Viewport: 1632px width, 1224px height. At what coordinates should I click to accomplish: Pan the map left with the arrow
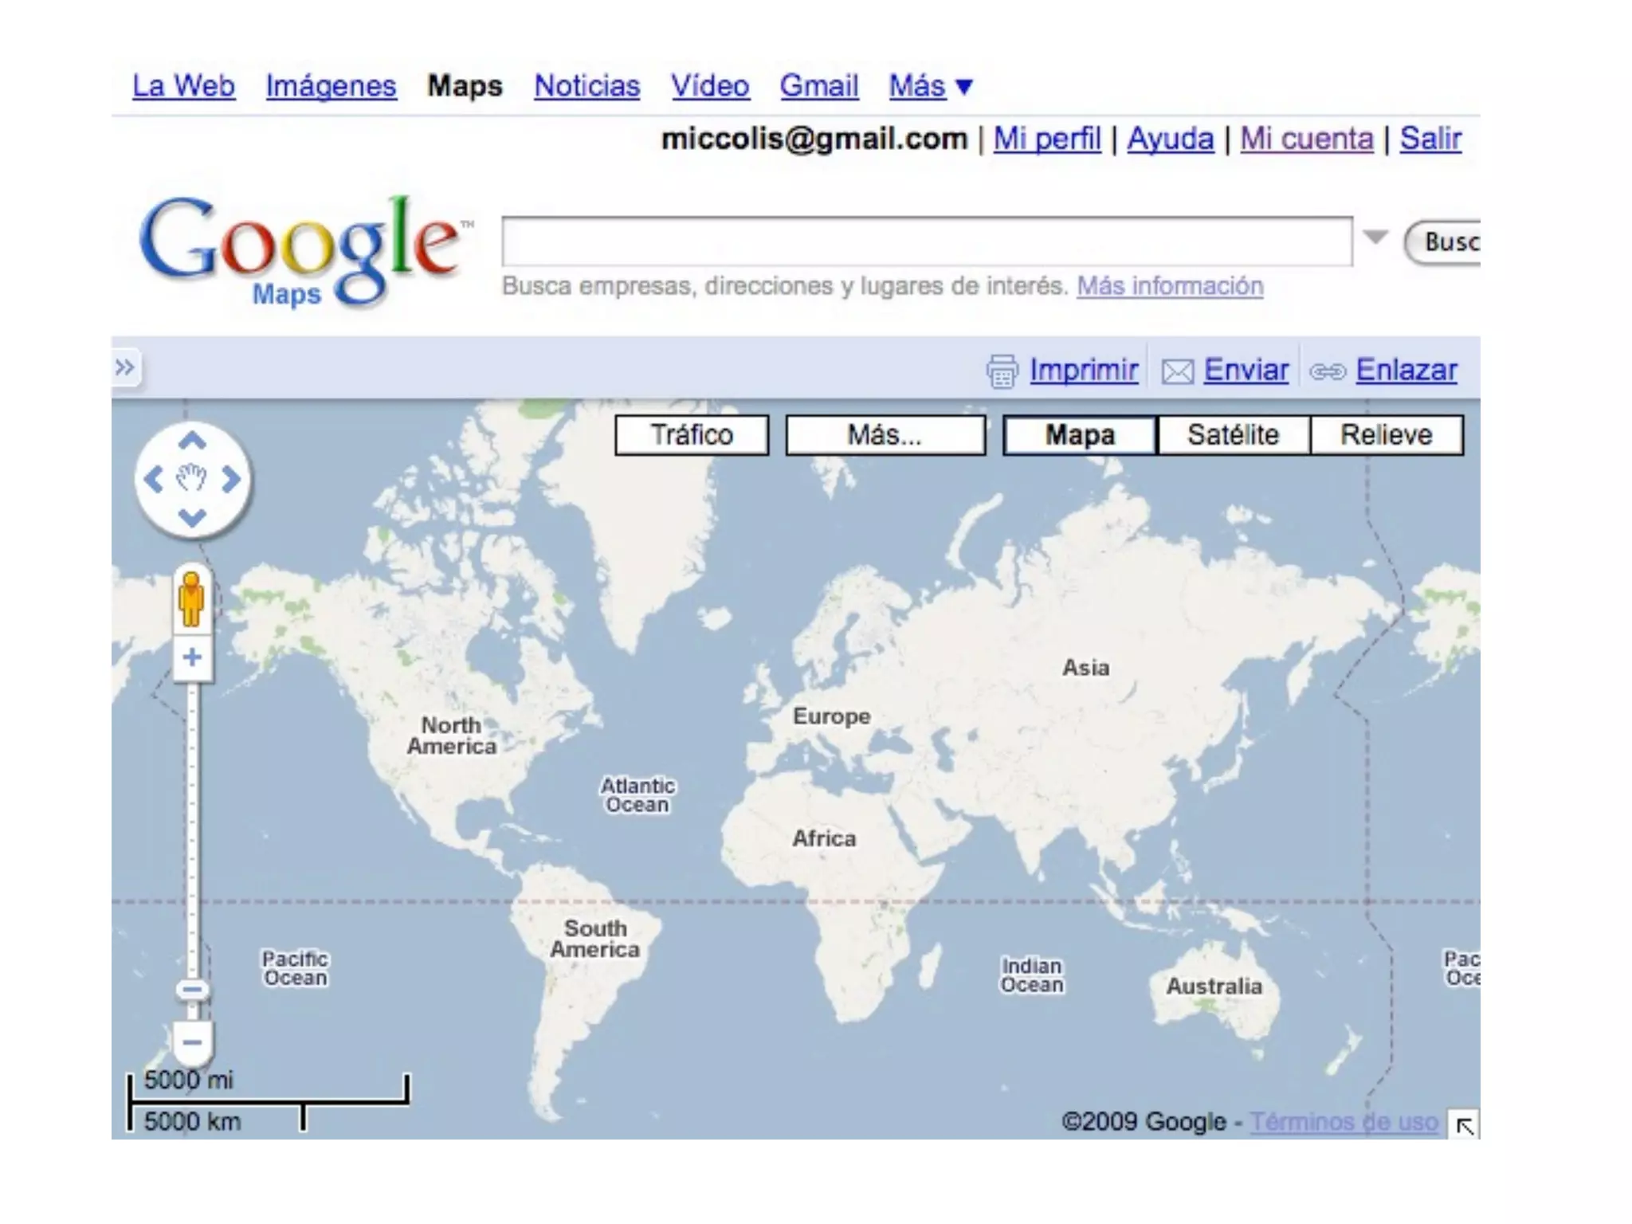(153, 480)
